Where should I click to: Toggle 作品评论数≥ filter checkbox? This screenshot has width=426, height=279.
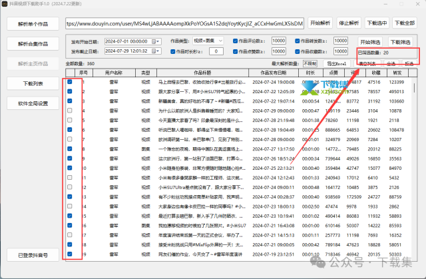235,41
